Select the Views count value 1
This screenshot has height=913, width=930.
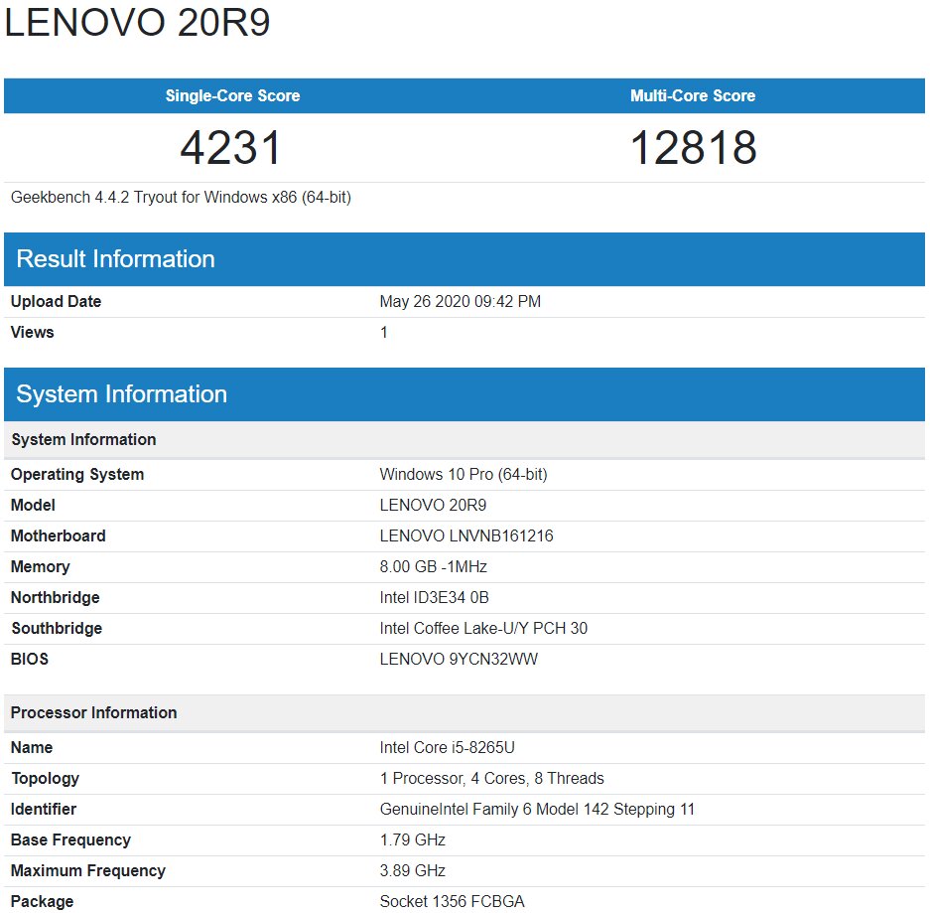[x=384, y=333]
